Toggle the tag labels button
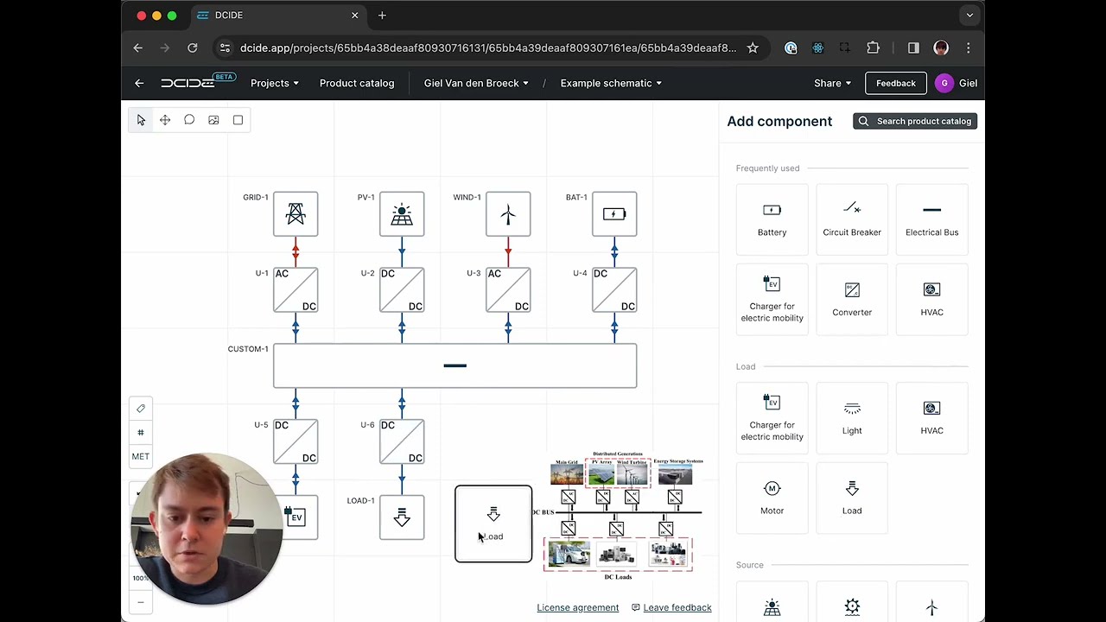Image resolution: width=1106 pixels, height=622 pixels. point(141,409)
